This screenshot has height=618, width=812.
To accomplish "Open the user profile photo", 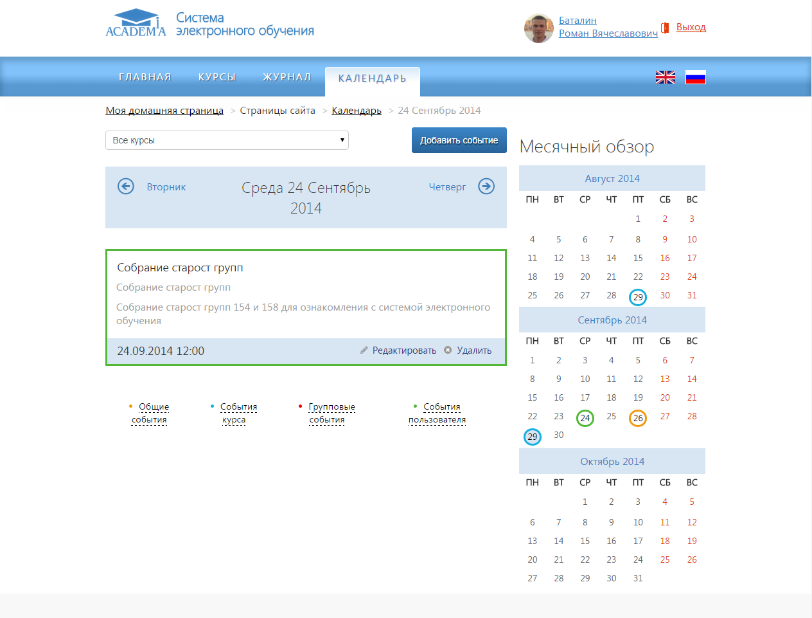I will (538, 28).
